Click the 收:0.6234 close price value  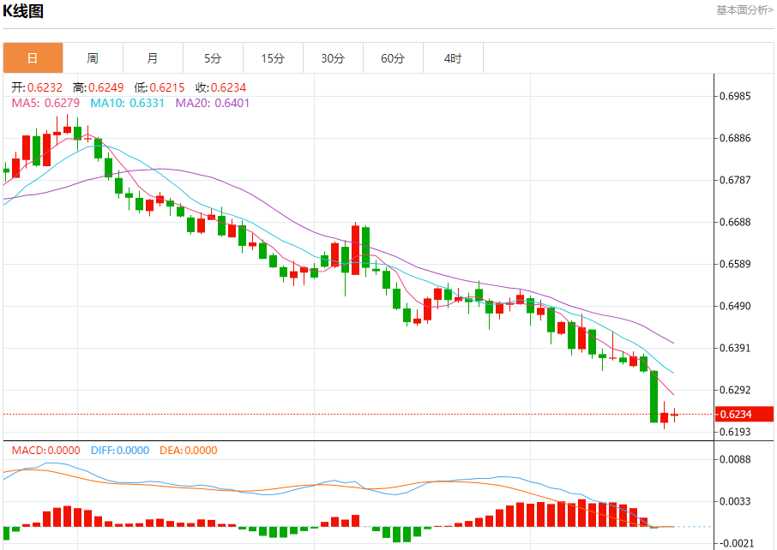point(220,87)
